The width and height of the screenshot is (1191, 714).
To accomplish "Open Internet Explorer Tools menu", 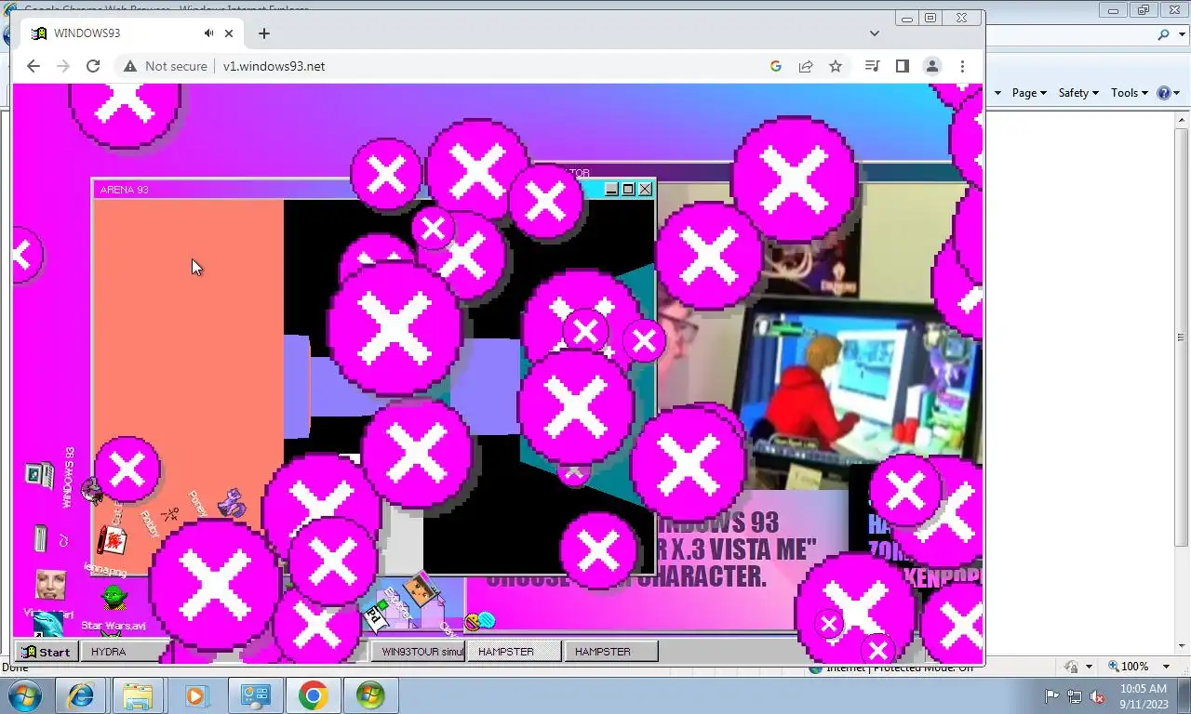I will (x=1130, y=93).
